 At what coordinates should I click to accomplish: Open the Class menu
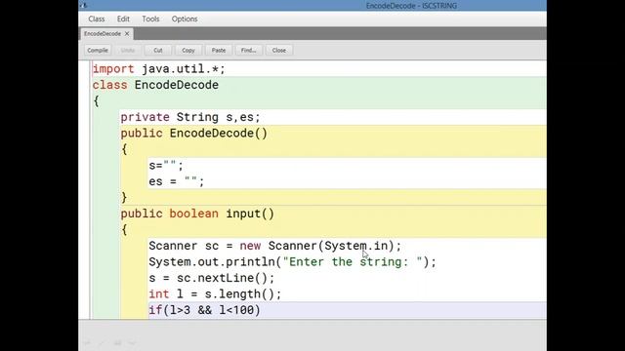97,19
